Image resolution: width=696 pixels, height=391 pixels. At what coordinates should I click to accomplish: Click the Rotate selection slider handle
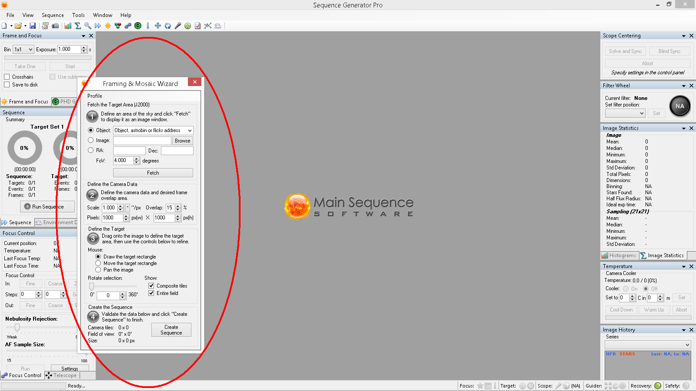tap(91, 286)
